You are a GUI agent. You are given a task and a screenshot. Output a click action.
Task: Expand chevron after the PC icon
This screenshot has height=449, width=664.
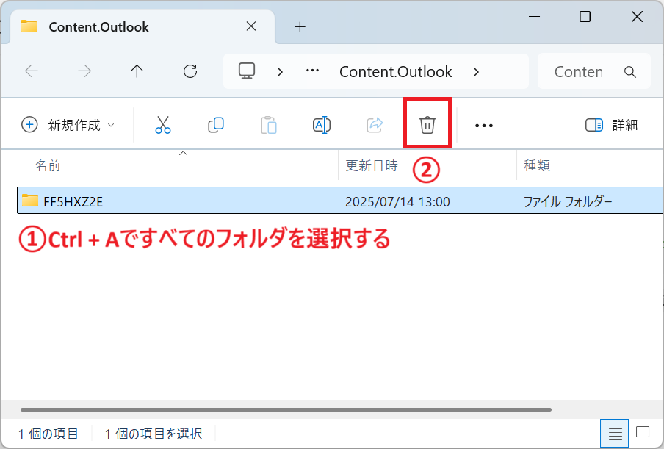point(280,72)
